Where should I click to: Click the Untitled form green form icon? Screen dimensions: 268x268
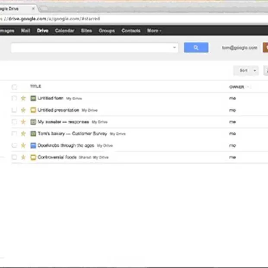click(33, 98)
